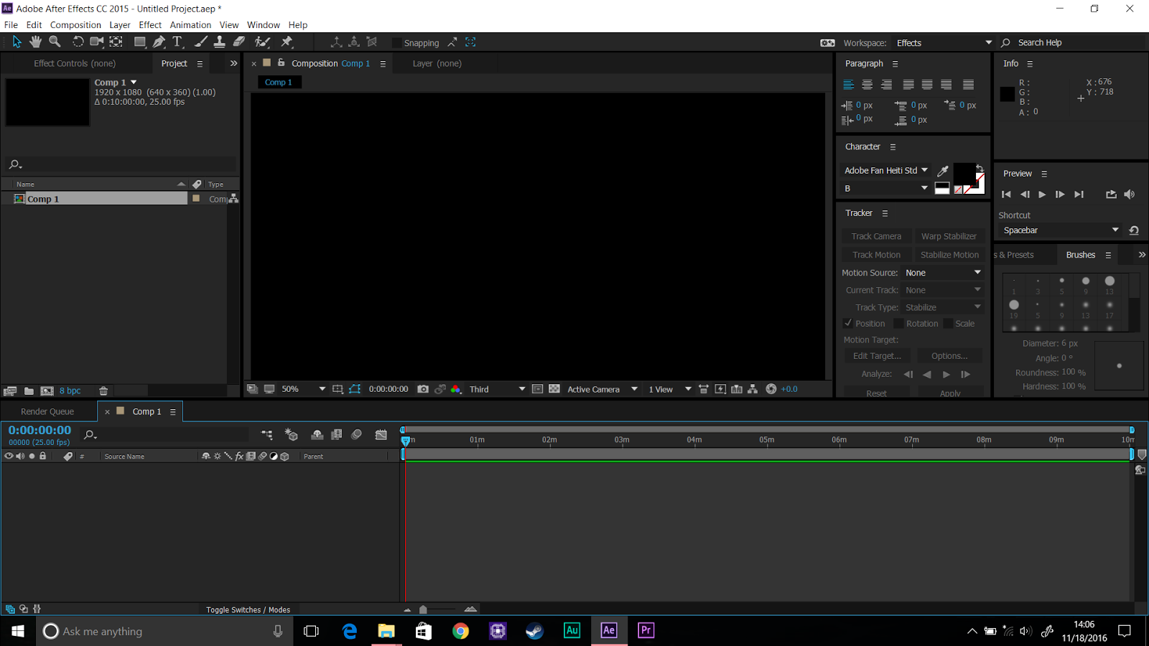The height and width of the screenshot is (646, 1149).
Task: Click the Warp Stabilizer button
Action: tap(949, 236)
